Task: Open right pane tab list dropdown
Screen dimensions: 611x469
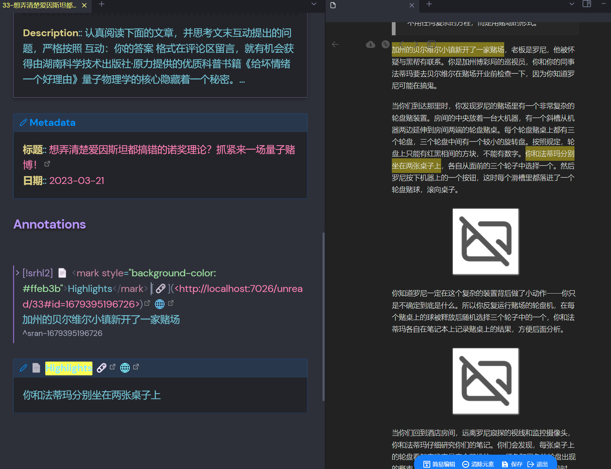Action: point(572,4)
